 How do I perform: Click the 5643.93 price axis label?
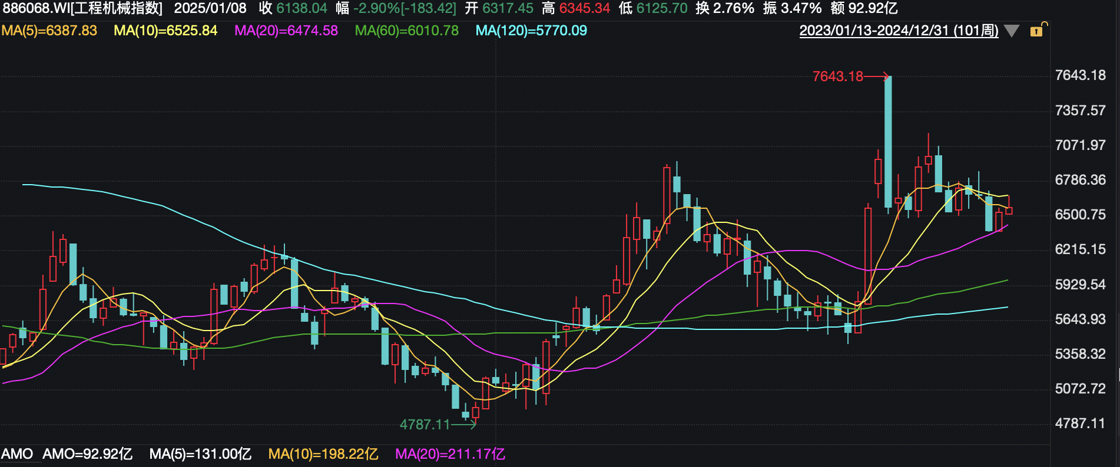(1080, 319)
